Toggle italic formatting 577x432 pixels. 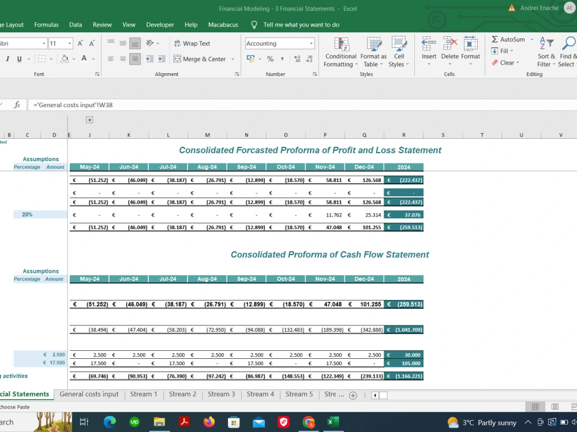8,58
